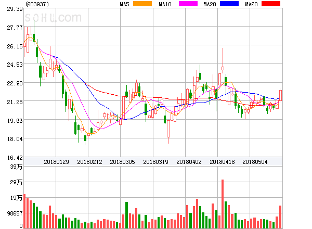Viewport: 312px width, 229px height.
Task: Click the last red candlestick at the chart's right edge
Action: tap(280, 95)
